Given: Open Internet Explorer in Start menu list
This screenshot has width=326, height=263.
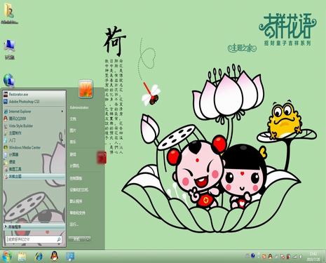Looking at the screenshot, I should click(x=34, y=112).
